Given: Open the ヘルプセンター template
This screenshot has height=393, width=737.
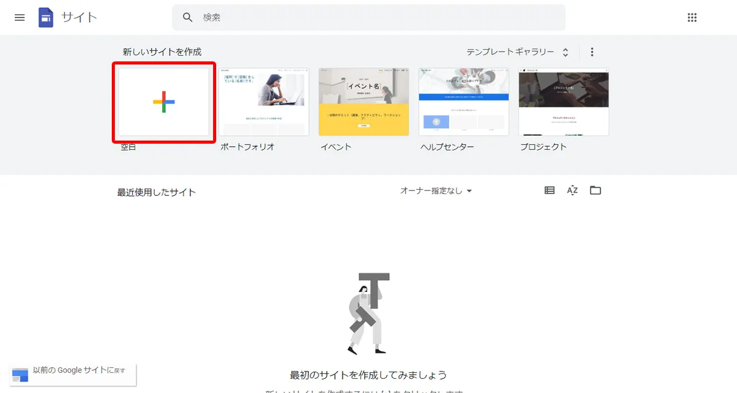Looking at the screenshot, I should [463, 101].
